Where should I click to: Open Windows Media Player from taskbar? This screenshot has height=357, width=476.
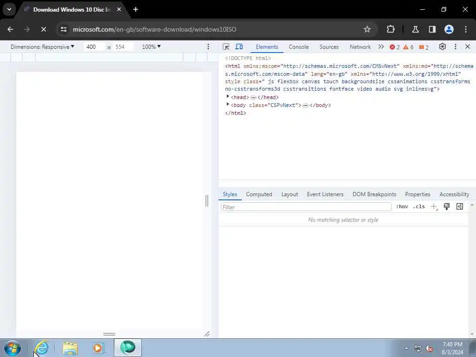coord(98,348)
